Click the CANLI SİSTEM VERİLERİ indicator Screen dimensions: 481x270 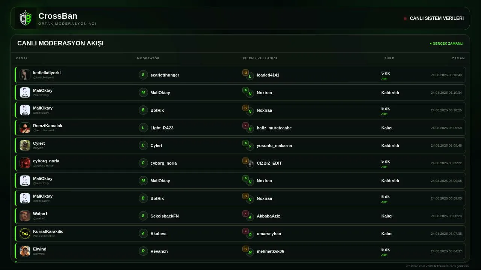(x=434, y=18)
